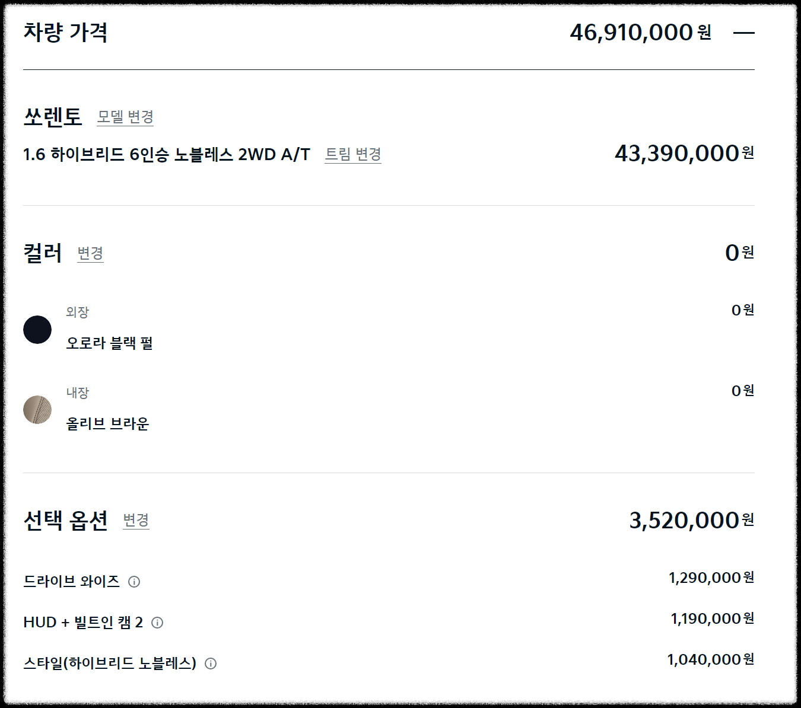The width and height of the screenshot is (801, 708).
Task: Click the 컬러 section heading
Action: pyautogui.click(x=42, y=251)
